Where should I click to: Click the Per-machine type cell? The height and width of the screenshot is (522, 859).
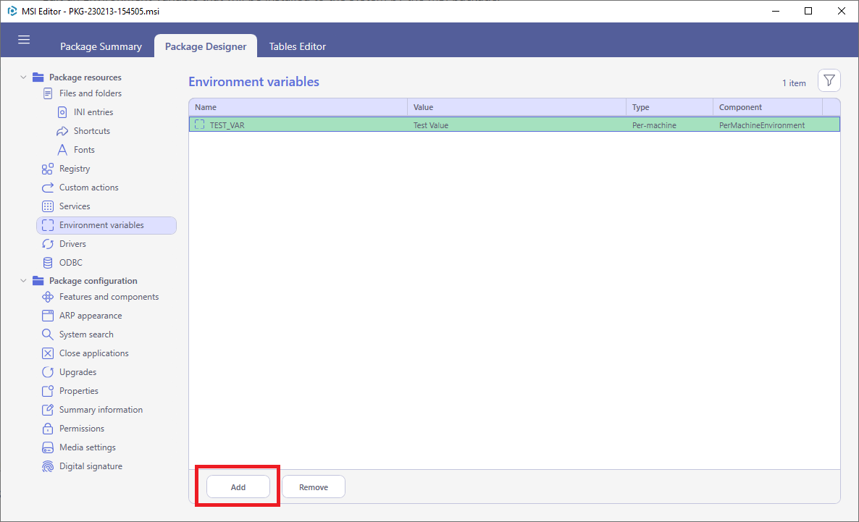coord(654,125)
